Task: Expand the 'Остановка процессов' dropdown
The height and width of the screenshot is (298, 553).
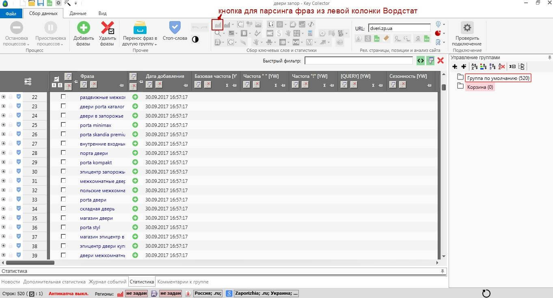Action: 17,41
